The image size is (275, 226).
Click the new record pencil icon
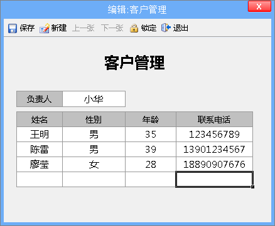click(45, 28)
